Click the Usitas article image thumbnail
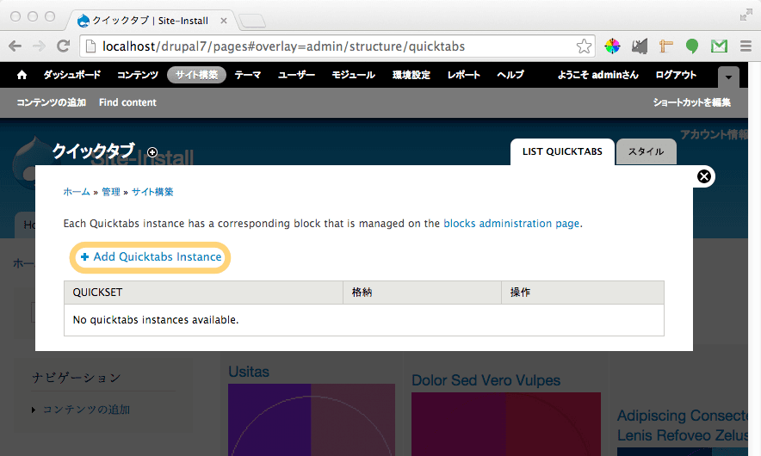This screenshot has width=761, height=456. 312,420
